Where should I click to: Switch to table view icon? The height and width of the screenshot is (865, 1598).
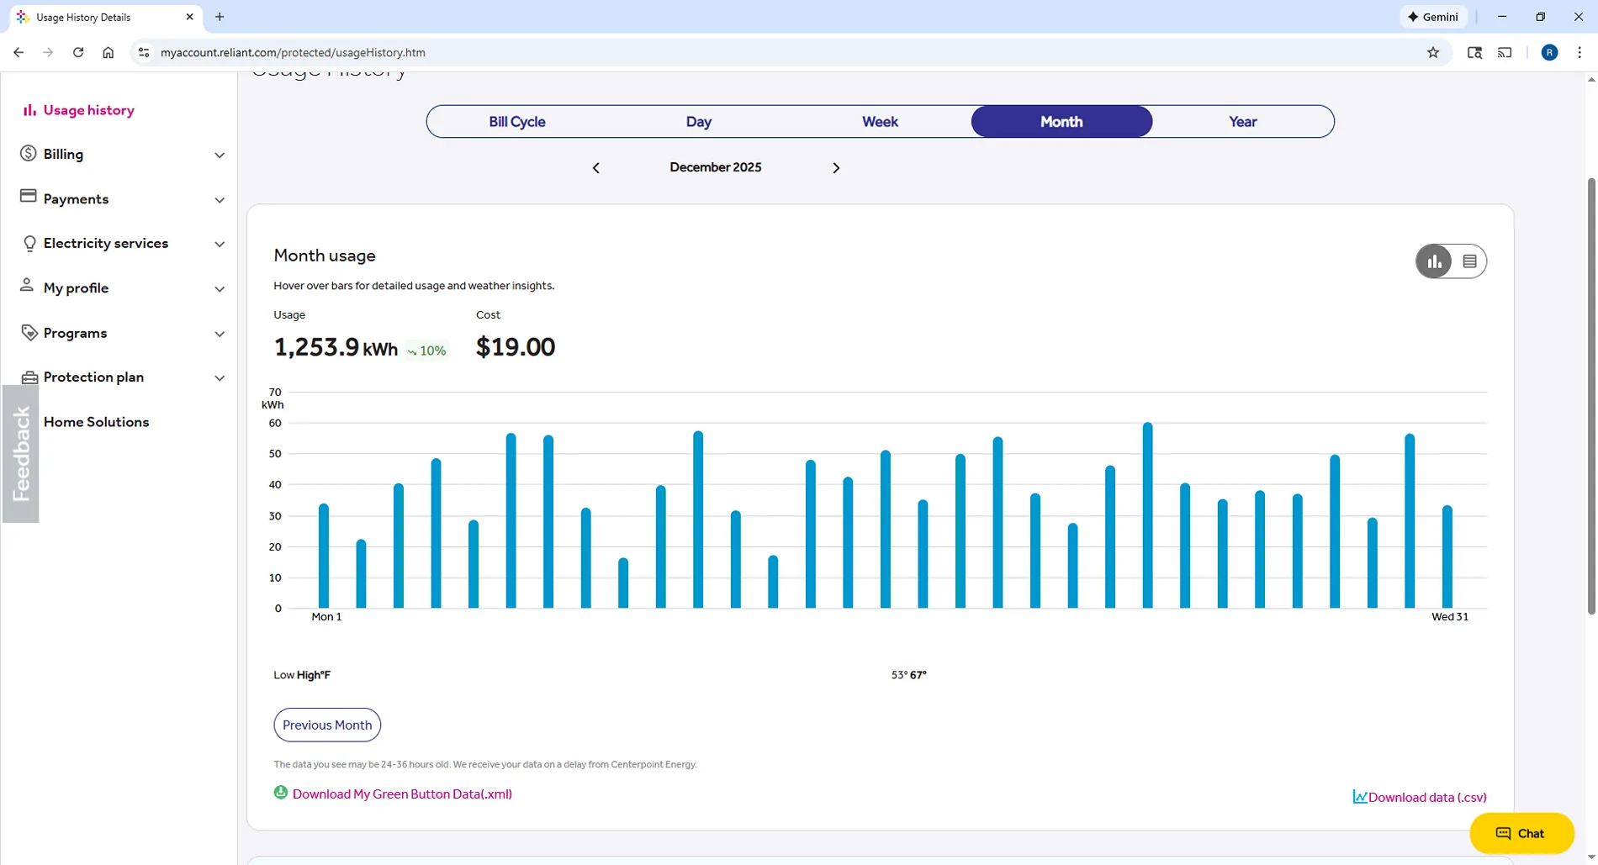coord(1468,261)
